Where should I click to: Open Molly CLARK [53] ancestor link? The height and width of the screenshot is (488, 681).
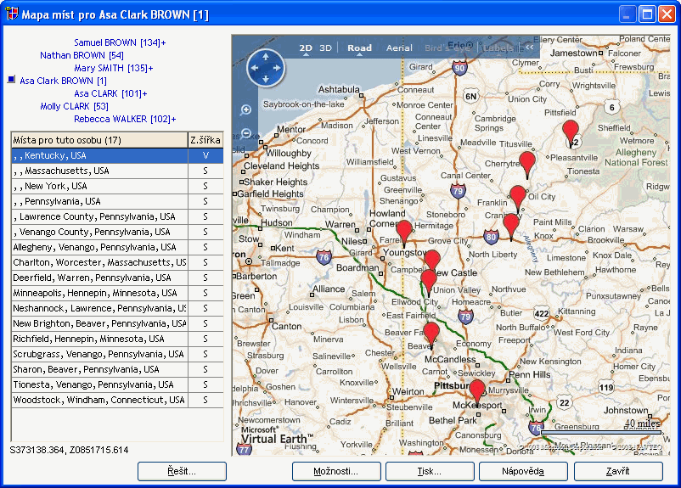pos(74,106)
